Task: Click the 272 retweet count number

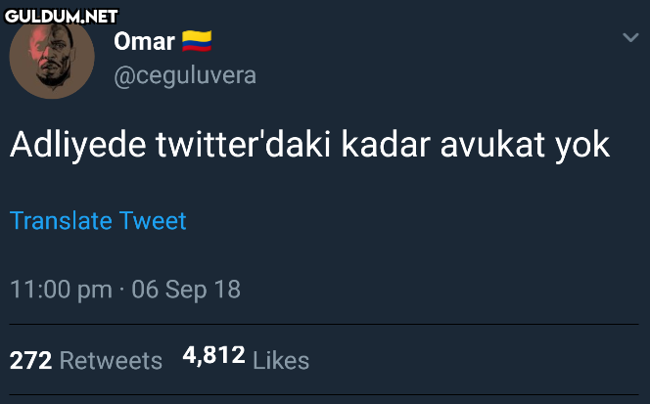Action: pos(30,360)
